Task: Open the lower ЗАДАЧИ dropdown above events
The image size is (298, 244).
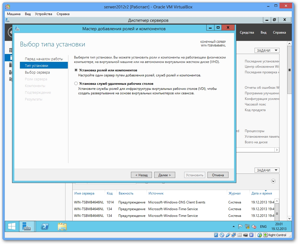Action: click(x=267, y=170)
